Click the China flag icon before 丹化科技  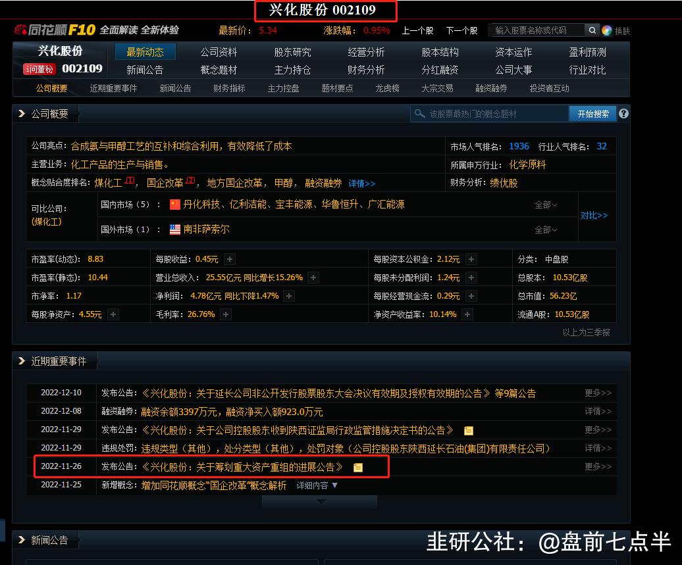[x=174, y=205]
